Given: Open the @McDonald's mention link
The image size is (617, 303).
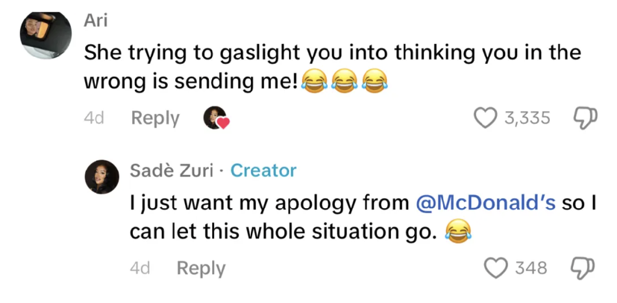Looking at the screenshot, I should (486, 203).
